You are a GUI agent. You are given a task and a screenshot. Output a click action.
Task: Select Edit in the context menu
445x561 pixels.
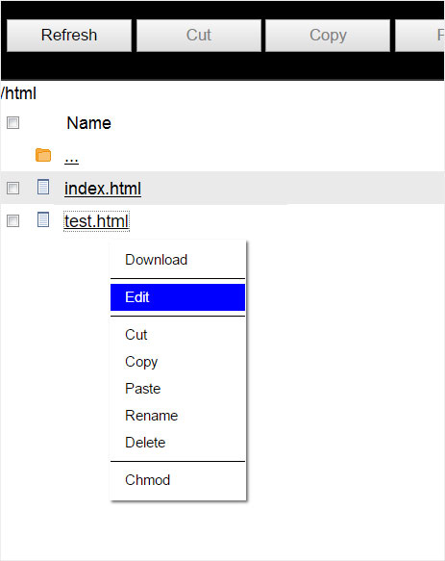click(178, 297)
